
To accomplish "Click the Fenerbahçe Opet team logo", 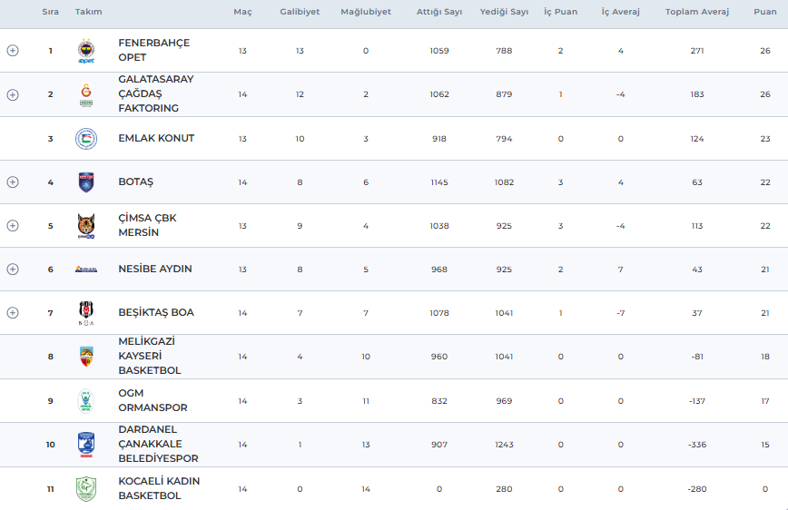I will tap(86, 51).
